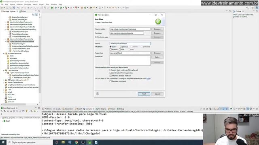Click the Run Last Tool external tools icon
Viewport: 259px width, 145px height.
(x=66, y=8)
